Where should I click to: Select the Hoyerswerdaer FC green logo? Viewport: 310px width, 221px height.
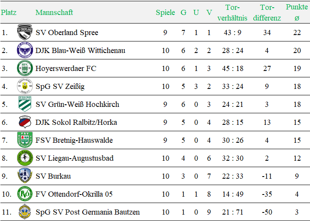[25, 68]
